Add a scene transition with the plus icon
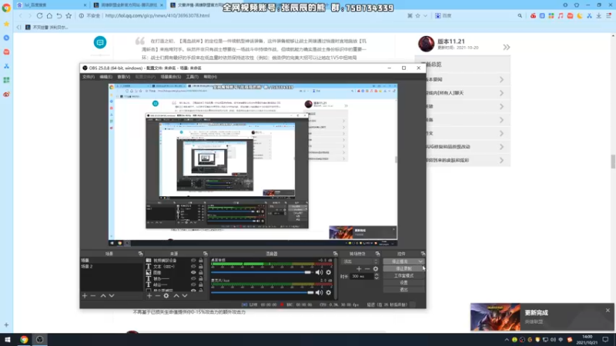This screenshot has height=346, width=616. [359, 268]
